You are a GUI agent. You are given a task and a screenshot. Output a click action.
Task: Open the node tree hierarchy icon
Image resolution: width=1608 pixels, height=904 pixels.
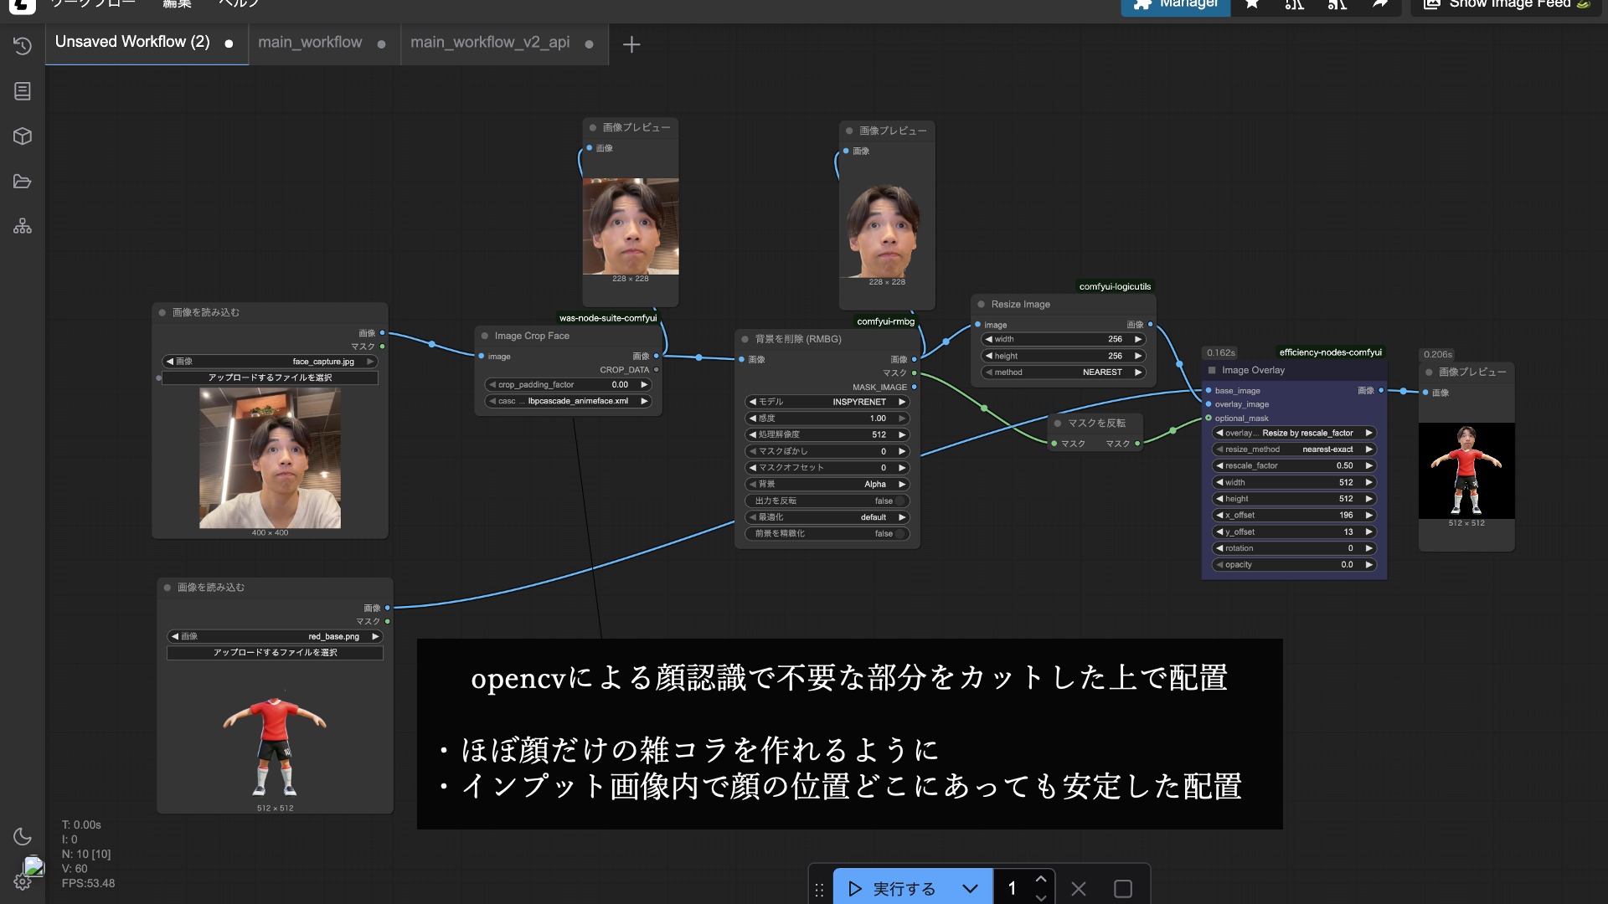click(23, 227)
